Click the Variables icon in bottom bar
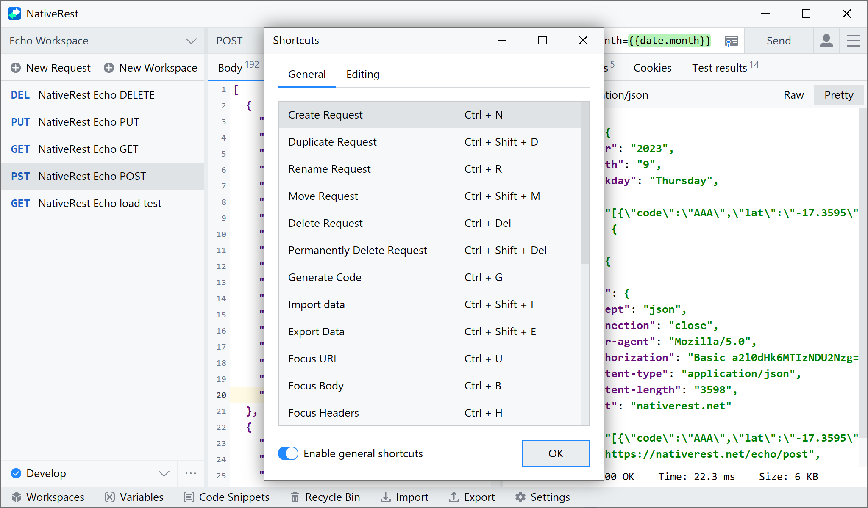Image resolution: width=868 pixels, height=508 pixels. click(x=109, y=497)
